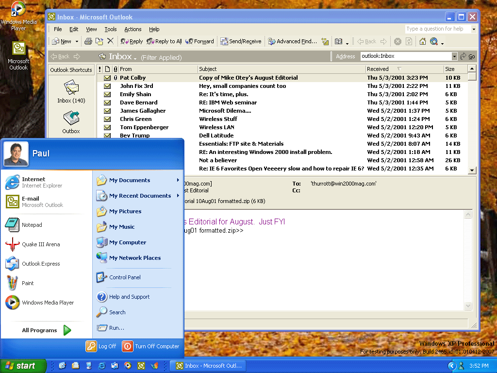
Task: Open the Actions menu
Action: 133,29
